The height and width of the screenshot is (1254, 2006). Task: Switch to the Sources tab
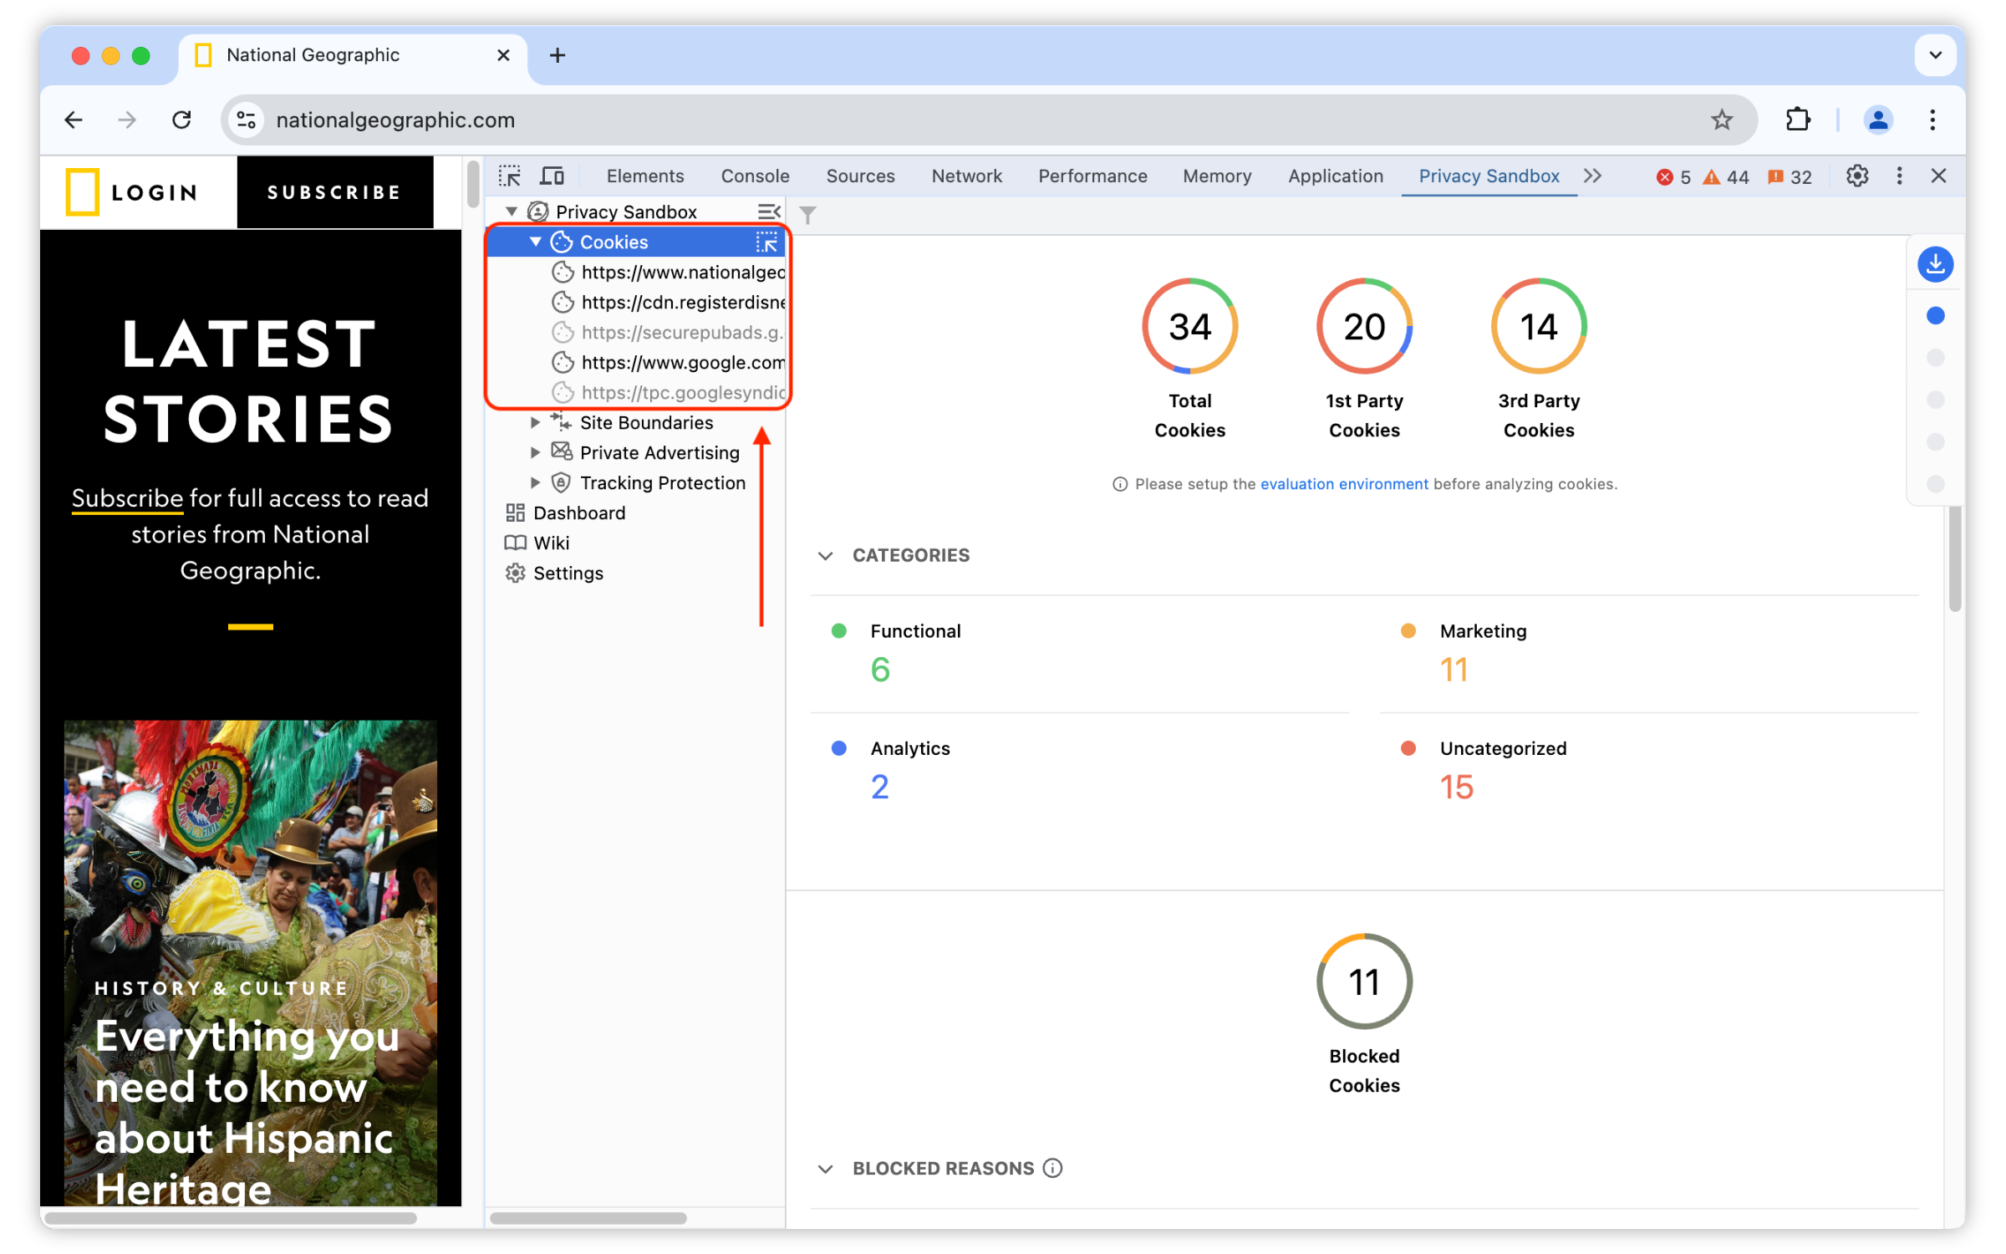(860, 176)
